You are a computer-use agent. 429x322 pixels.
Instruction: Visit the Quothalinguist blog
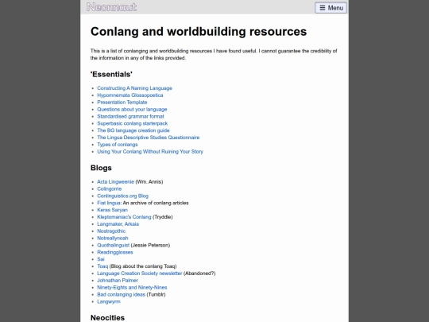(114, 245)
